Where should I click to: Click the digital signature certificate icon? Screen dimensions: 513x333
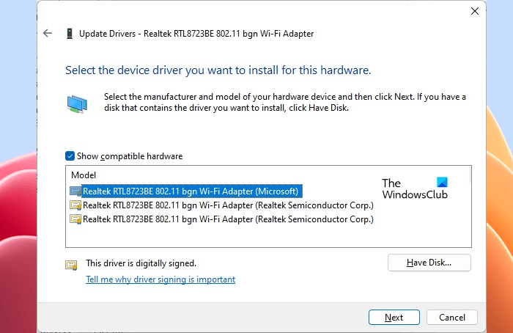tap(71, 265)
